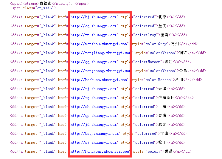Open the tj.zhuangyi.com link
Screen dimensions: 222x159
pos(94,89)
